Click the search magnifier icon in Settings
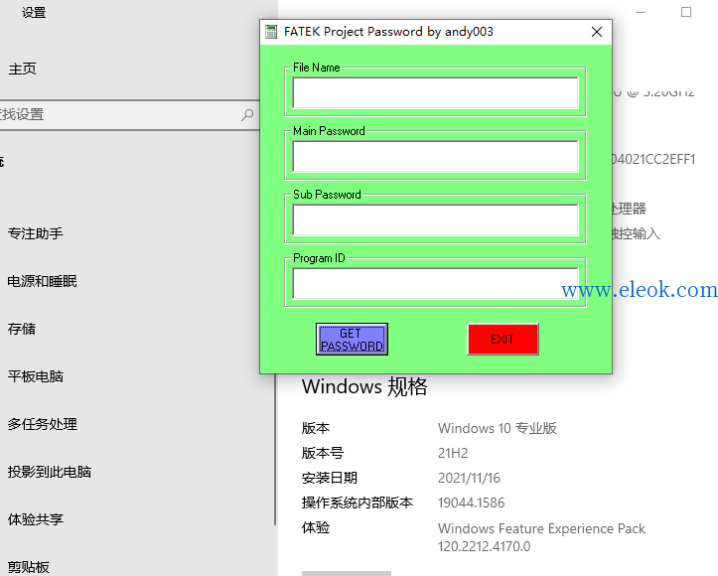Image resolution: width=718 pixels, height=576 pixels. tap(247, 114)
